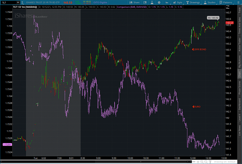Open the Dashboard sidebar tab
The height and width of the screenshot is (164, 242).
(240, 104)
